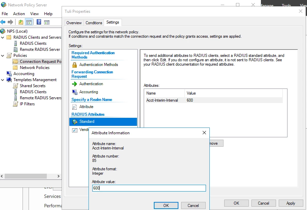Open the Help toolbar icon
Image resolution: width=307 pixels, height=210 pixels.
39,22
